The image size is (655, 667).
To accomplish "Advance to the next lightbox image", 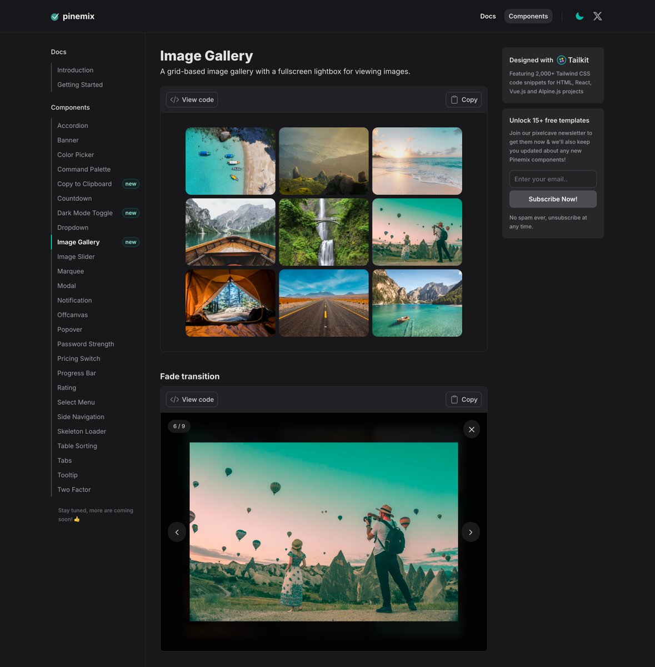I will [471, 532].
